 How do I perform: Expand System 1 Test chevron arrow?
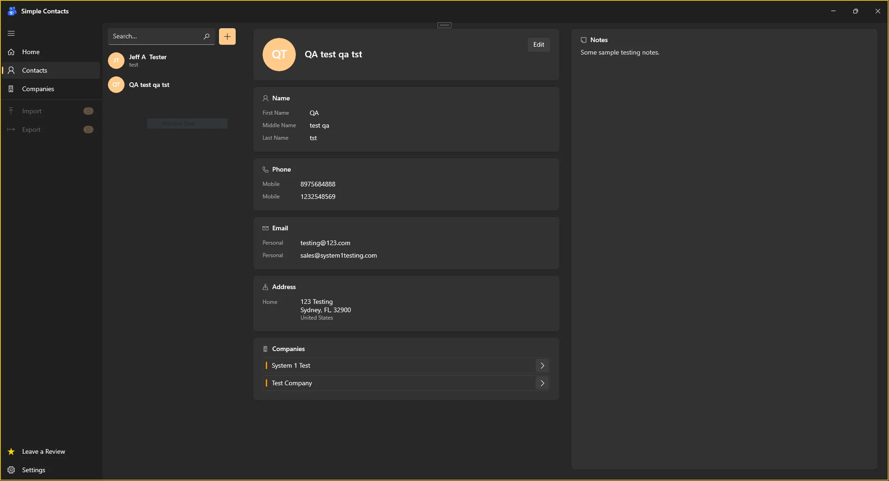pyautogui.click(x=542, y=365)
